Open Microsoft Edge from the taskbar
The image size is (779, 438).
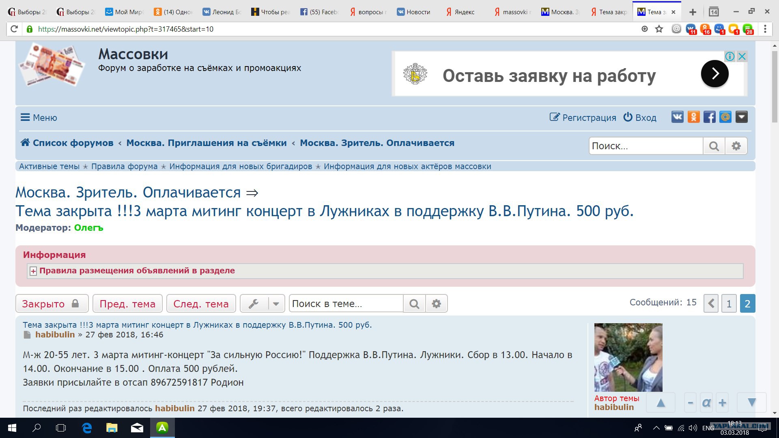pyautogui.click(x=87, y=428)
